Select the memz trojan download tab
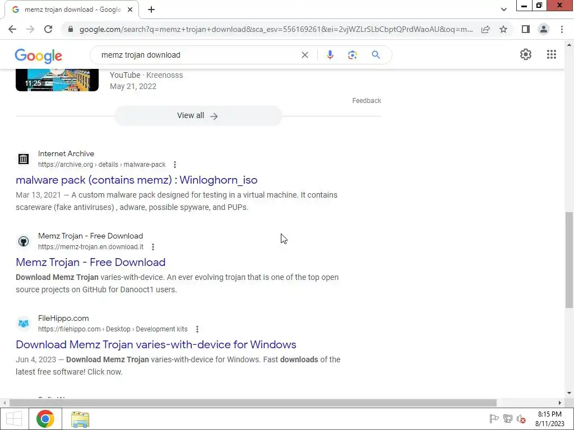Screen dimensions: 574x430 pyautogui.click(x=72, y=10)
